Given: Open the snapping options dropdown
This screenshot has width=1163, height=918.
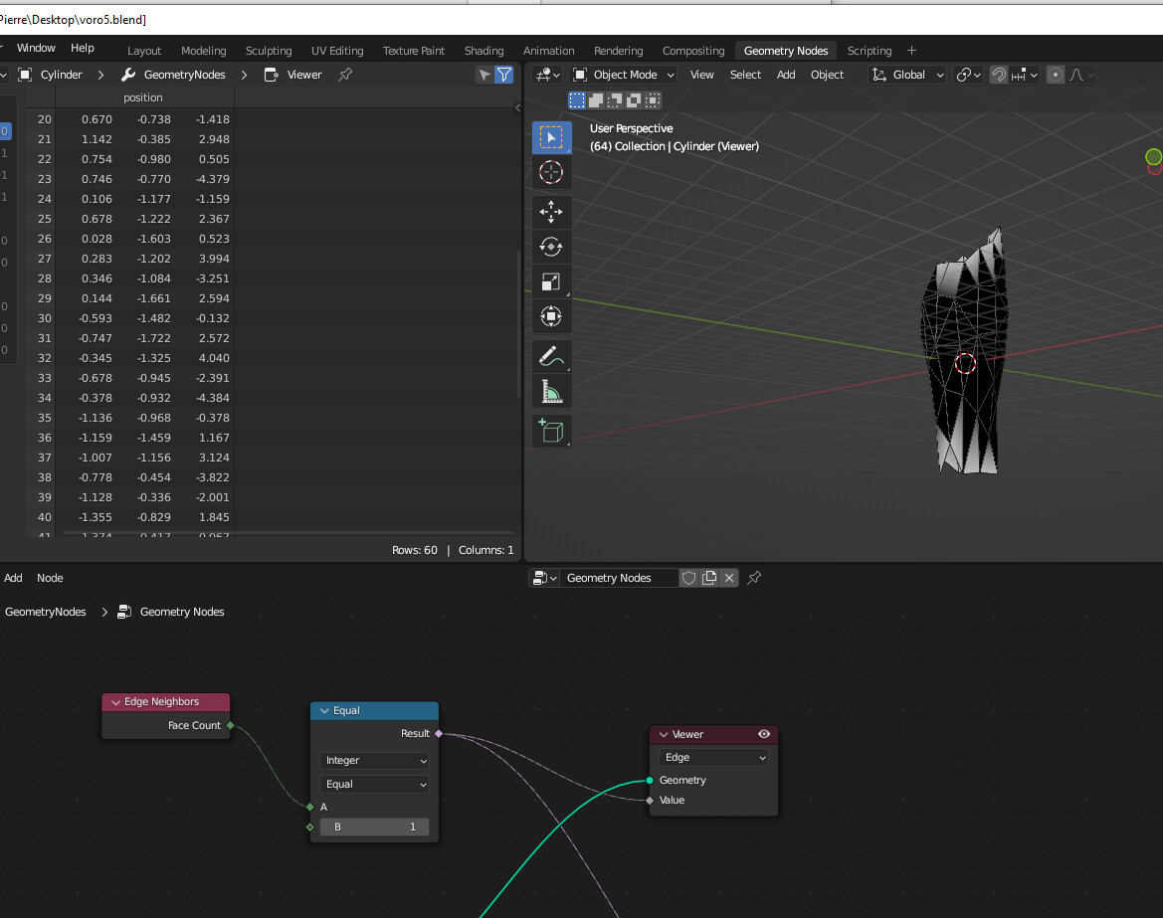Looking at the screenshot, I should (x=1025, y=75).
